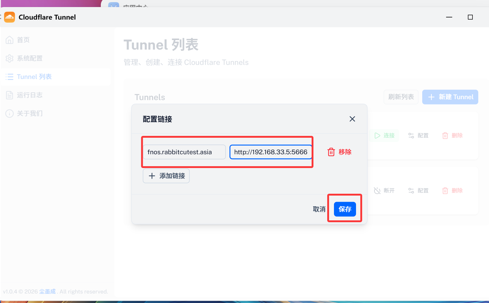Close the 配置链接 dialog with X
Screen dimensions: 489x303
click(352, 119)
